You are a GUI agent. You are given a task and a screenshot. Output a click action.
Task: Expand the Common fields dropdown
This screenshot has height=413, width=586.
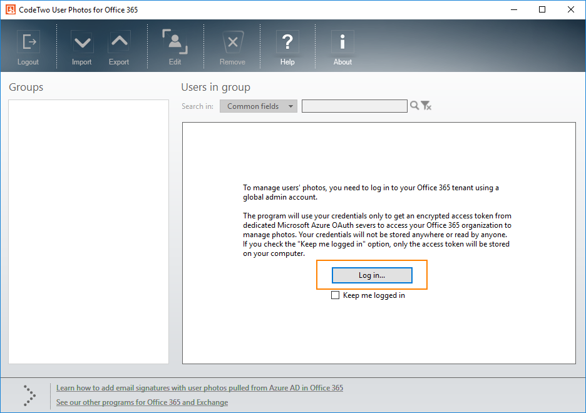(x=259, y=106)
